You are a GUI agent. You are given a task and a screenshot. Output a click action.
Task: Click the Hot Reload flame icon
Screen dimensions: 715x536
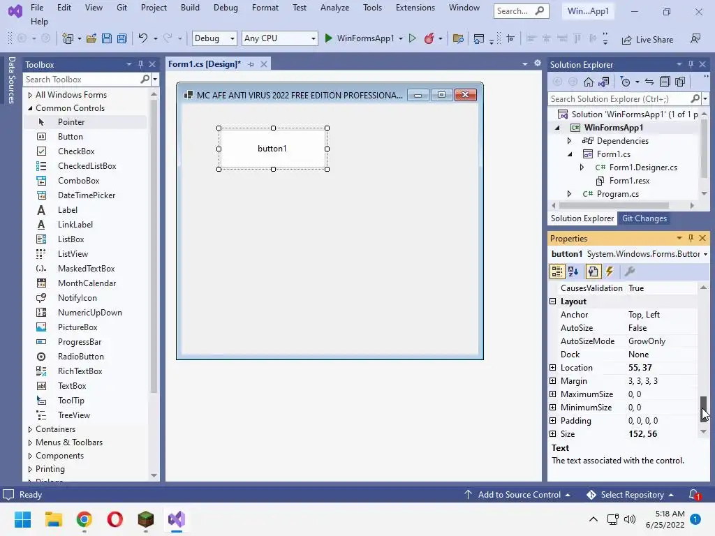click(x=429, y=38)
